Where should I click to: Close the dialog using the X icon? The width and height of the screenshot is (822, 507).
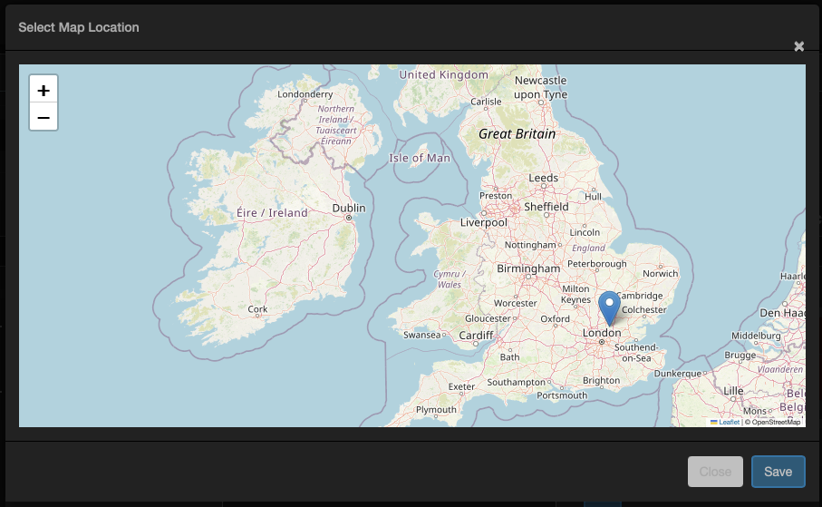(799, 46)
